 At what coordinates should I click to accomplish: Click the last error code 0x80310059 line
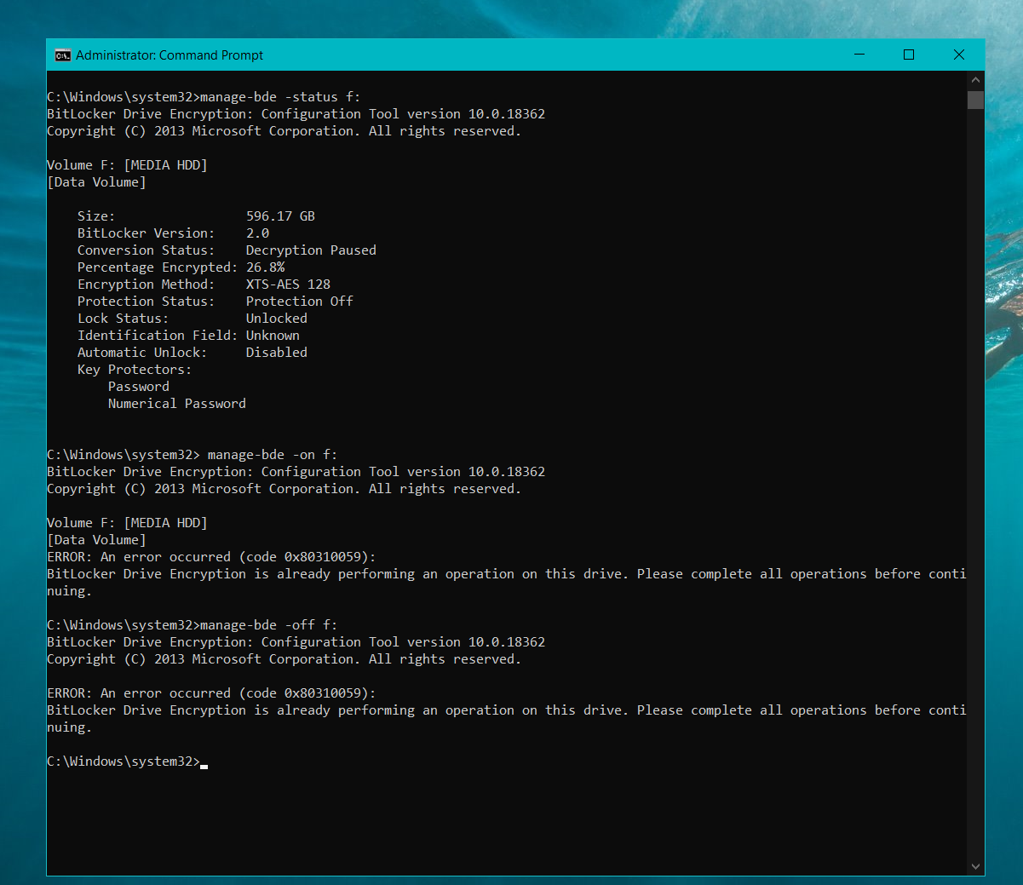pyautogui.click(x=211, y=693)
